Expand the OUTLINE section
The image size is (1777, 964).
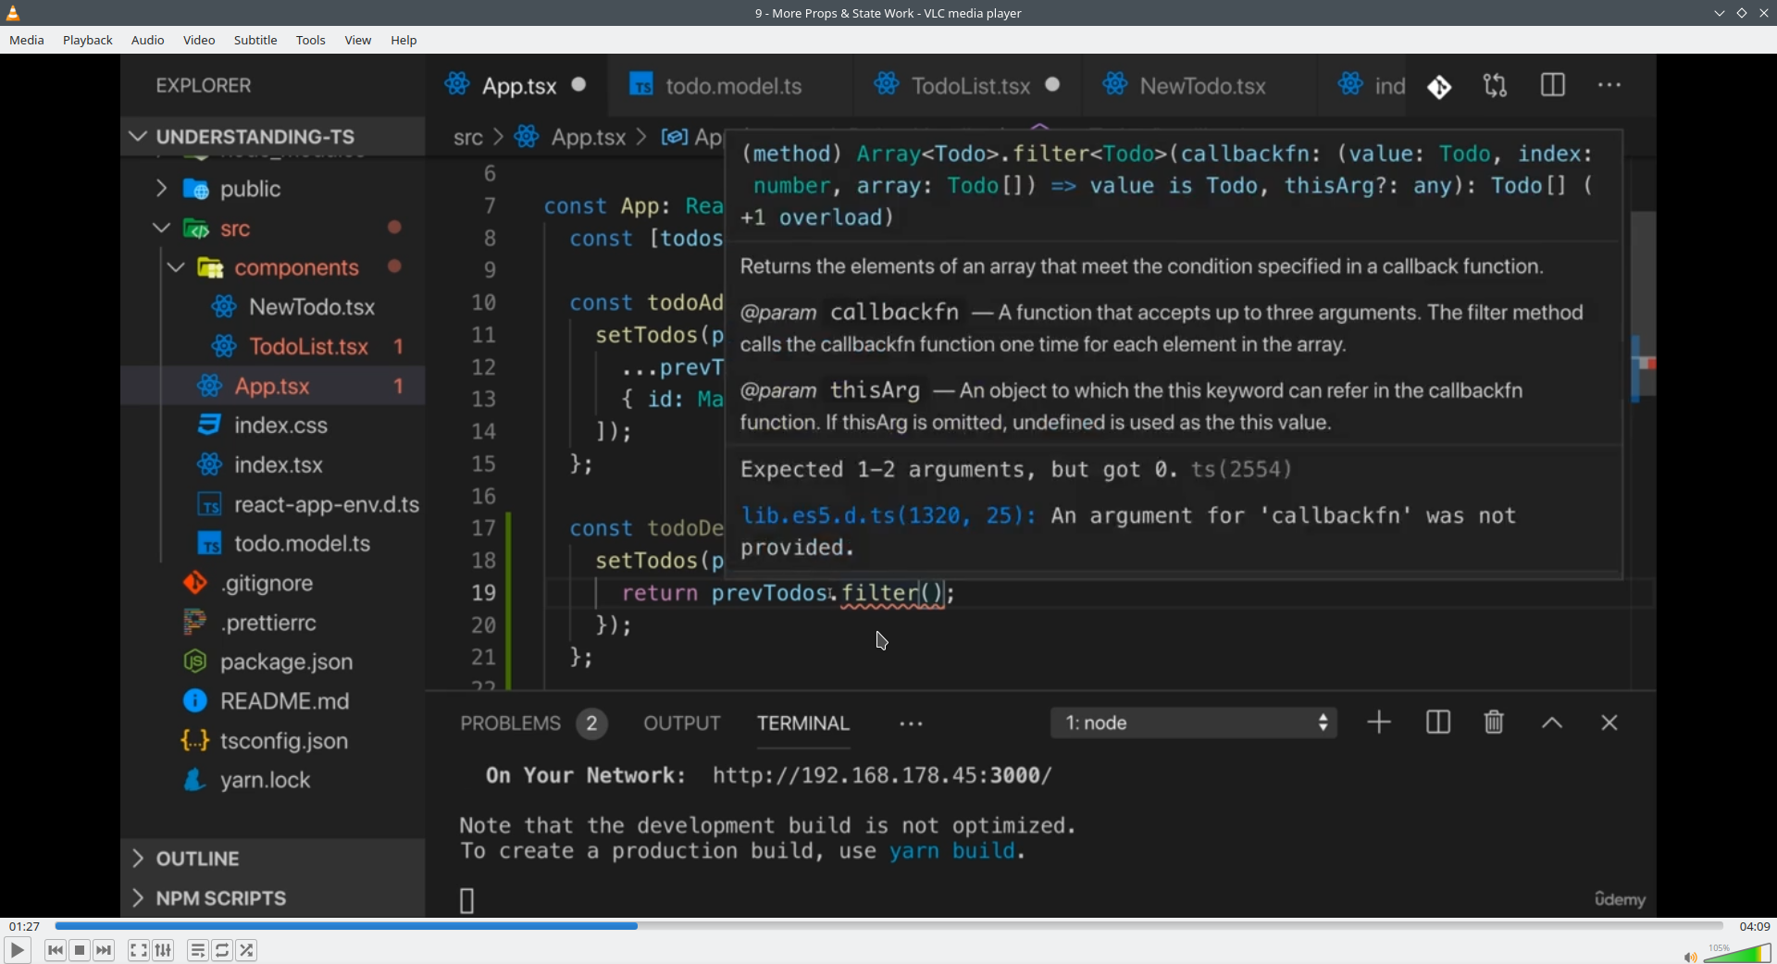(197, 859)
